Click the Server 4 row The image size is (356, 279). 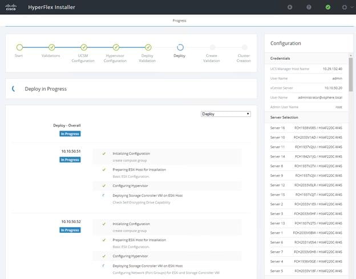click(x=306, y=261)
